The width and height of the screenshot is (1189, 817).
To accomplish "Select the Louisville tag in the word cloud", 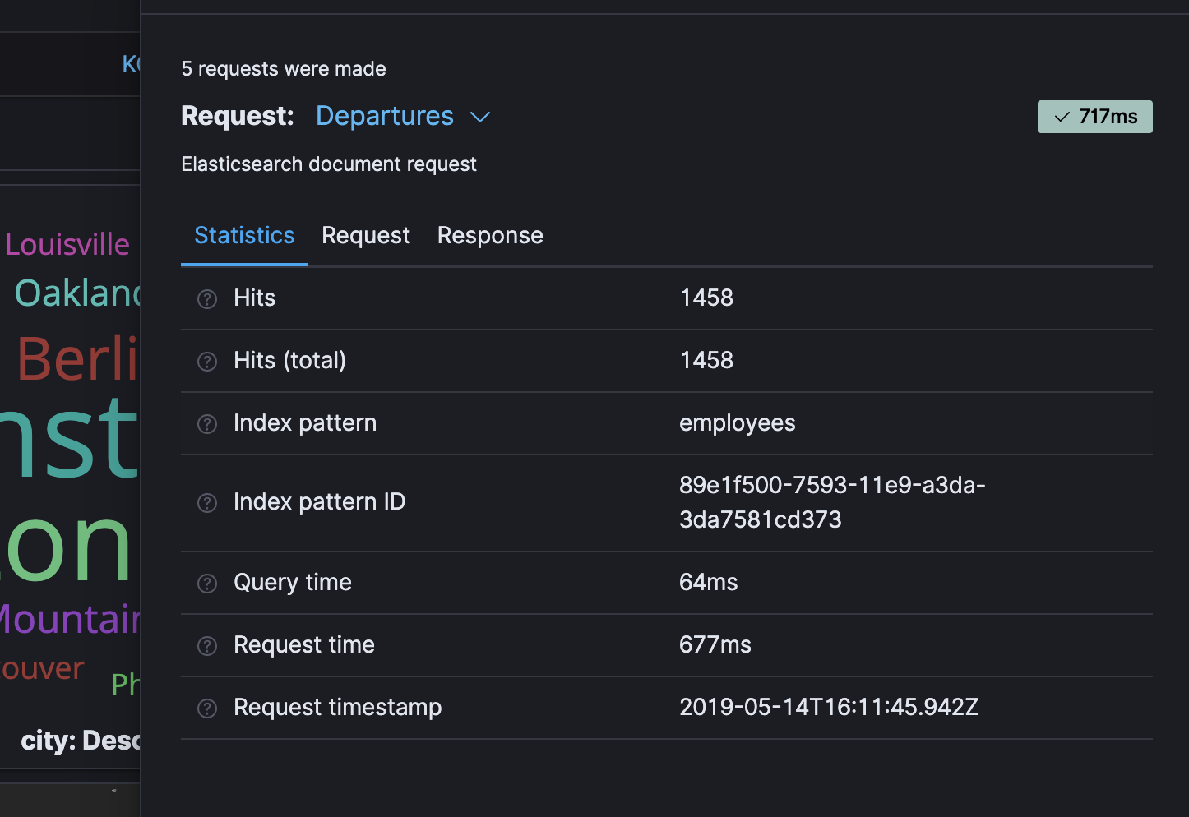I will 67,245.
